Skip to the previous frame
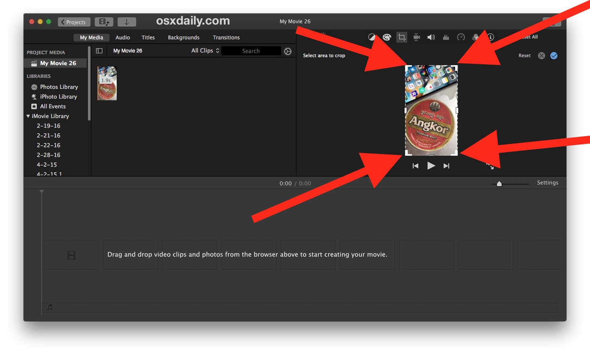The width and height of the screenshot is (590, 355). [415, 166]
